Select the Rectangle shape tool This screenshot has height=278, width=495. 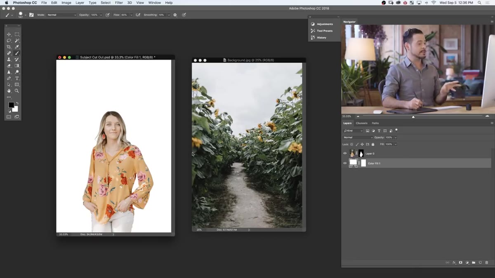pyautogui.click(x=17, y=84)
